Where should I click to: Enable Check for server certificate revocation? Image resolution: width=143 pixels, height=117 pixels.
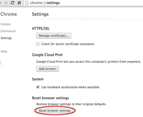pyautogui.click(x=38, y=44)
